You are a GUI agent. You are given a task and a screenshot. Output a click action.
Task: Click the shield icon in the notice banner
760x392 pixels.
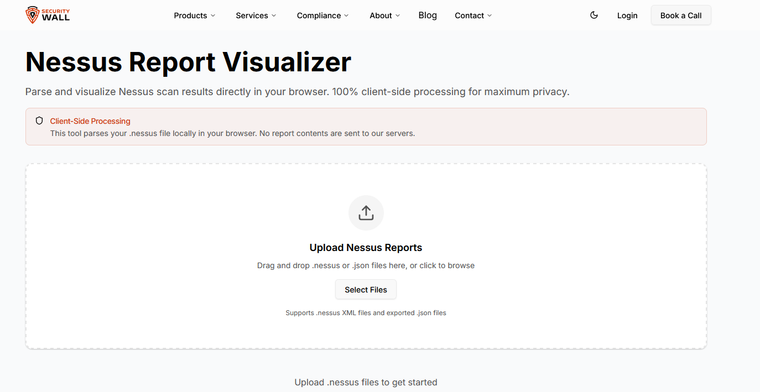pyautogui.click(x=39, y=121)
